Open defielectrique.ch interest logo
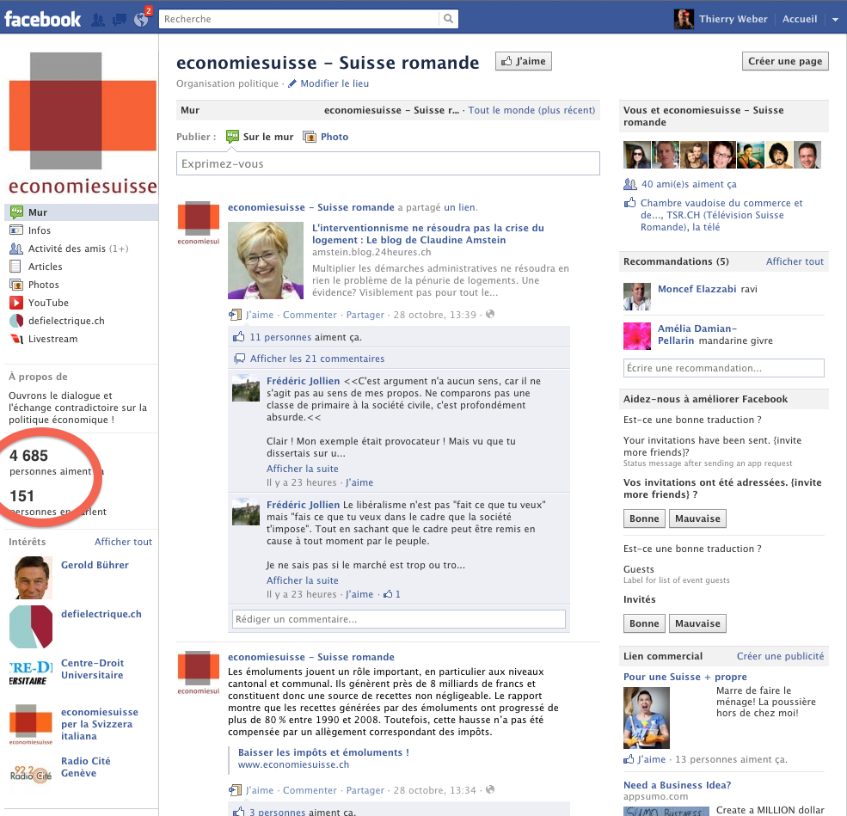Image resolution: width=847 pixels, height=816 pixels. [31, 627]
